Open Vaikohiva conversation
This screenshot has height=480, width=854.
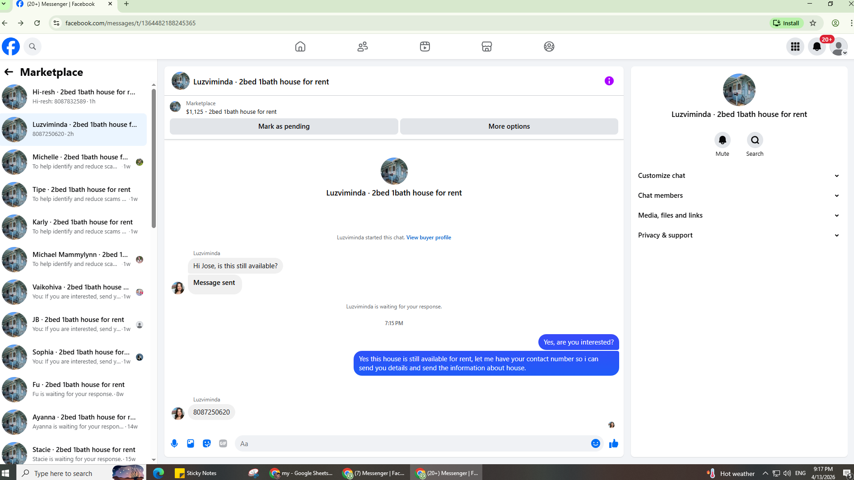(x=74, y=292)
